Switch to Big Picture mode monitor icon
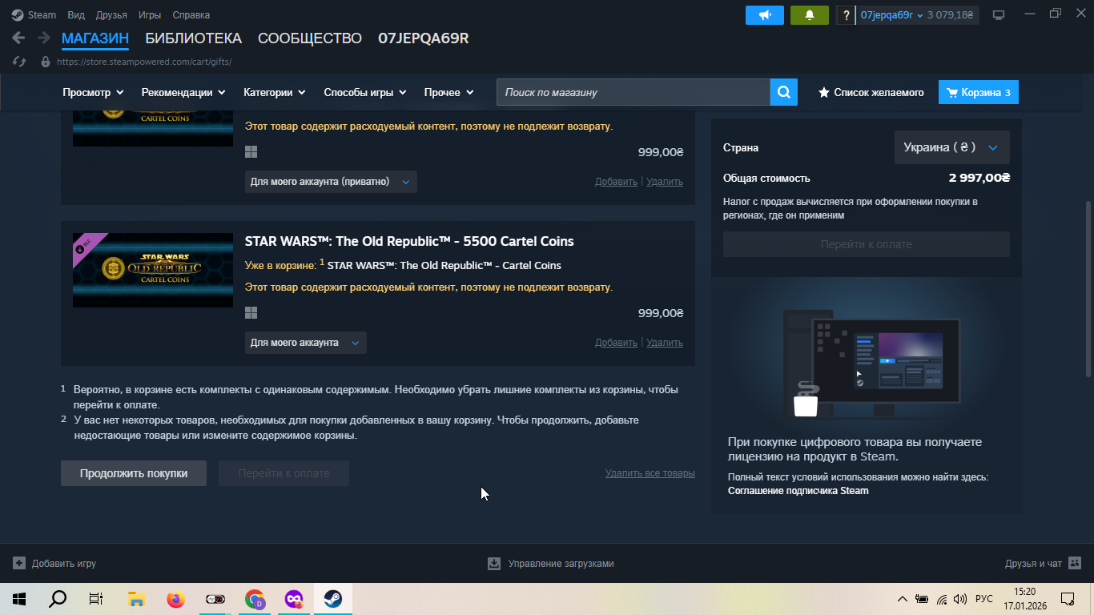The image size is (1094, 615). click(999, 15)
